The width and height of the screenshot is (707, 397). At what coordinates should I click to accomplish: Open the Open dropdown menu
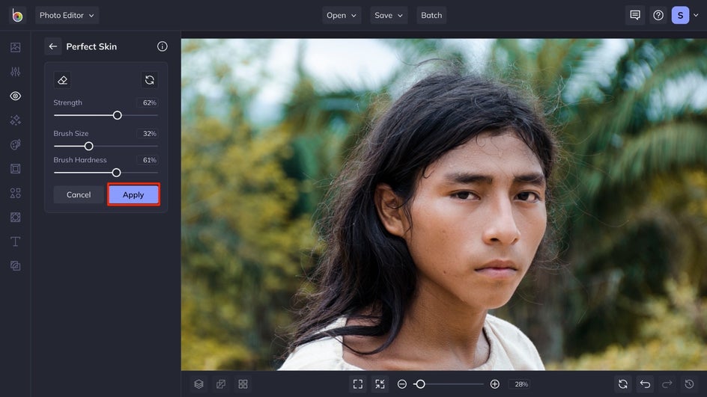342,15
